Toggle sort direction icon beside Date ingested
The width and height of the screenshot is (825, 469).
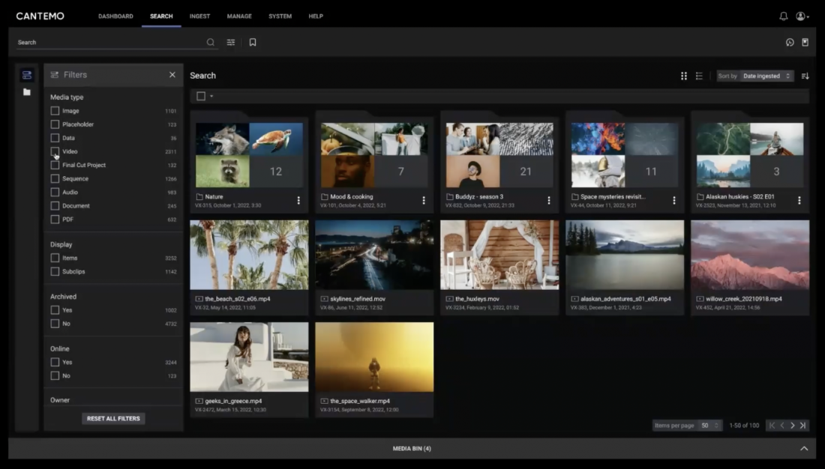[805, 76]
